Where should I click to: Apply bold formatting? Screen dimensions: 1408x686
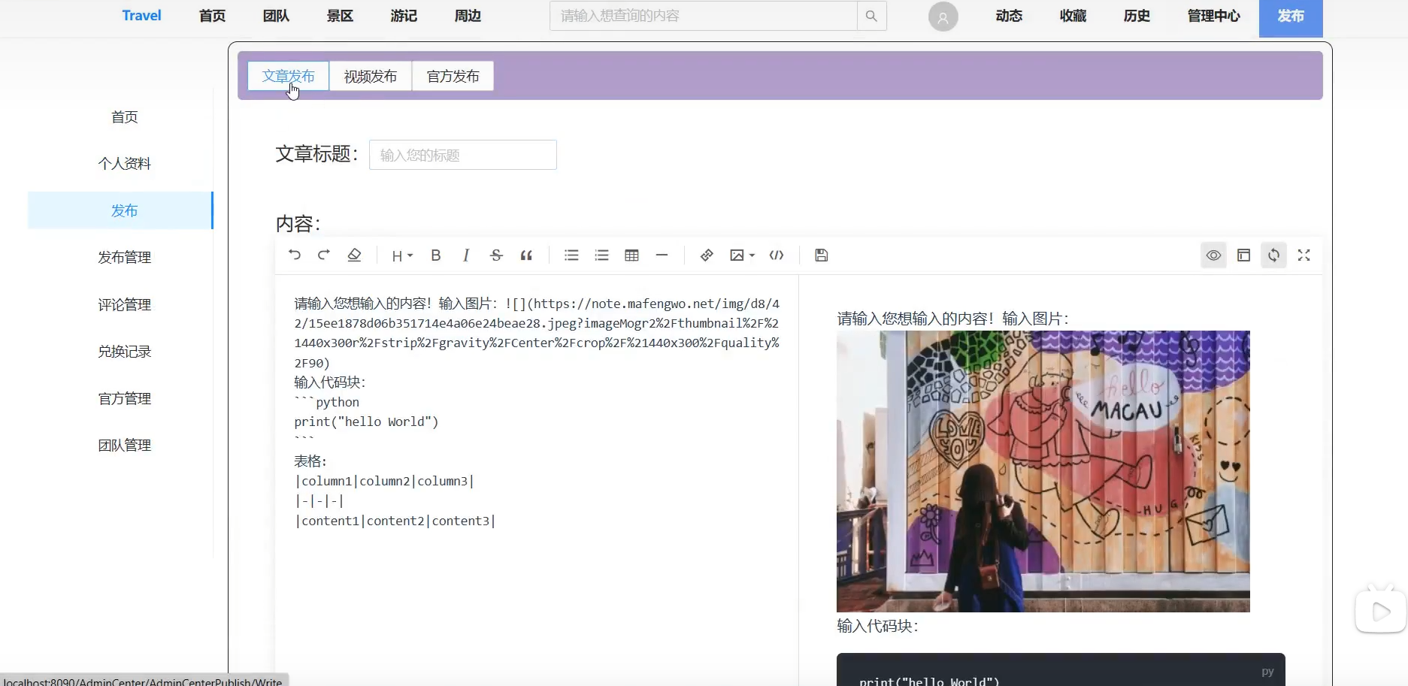tap(436, 255)
